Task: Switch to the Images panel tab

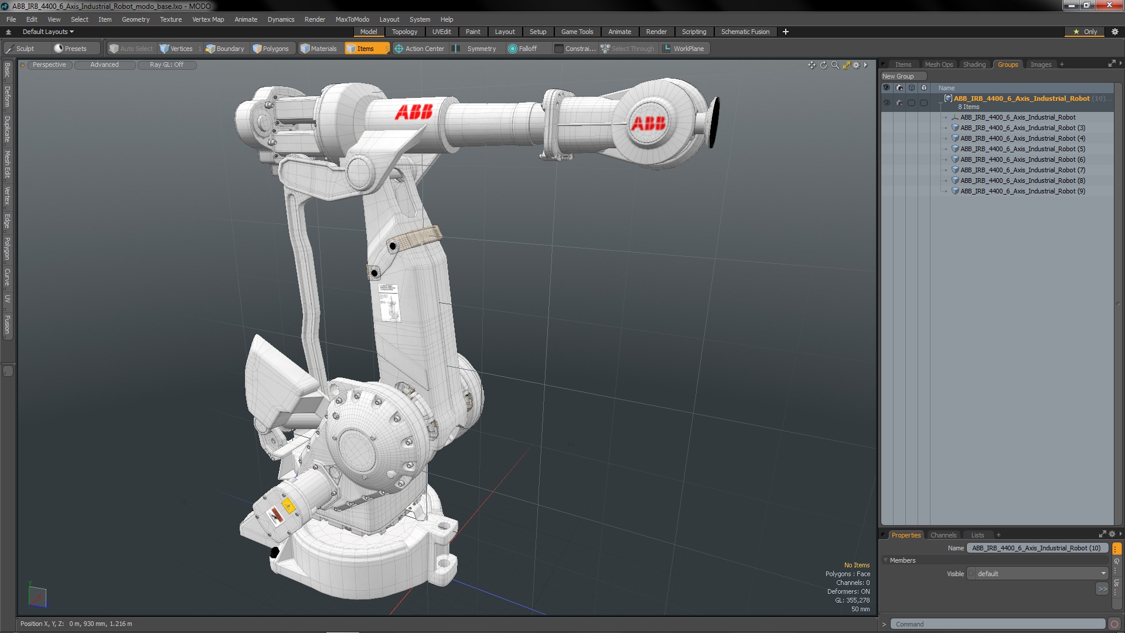Action: point(1041,64)
